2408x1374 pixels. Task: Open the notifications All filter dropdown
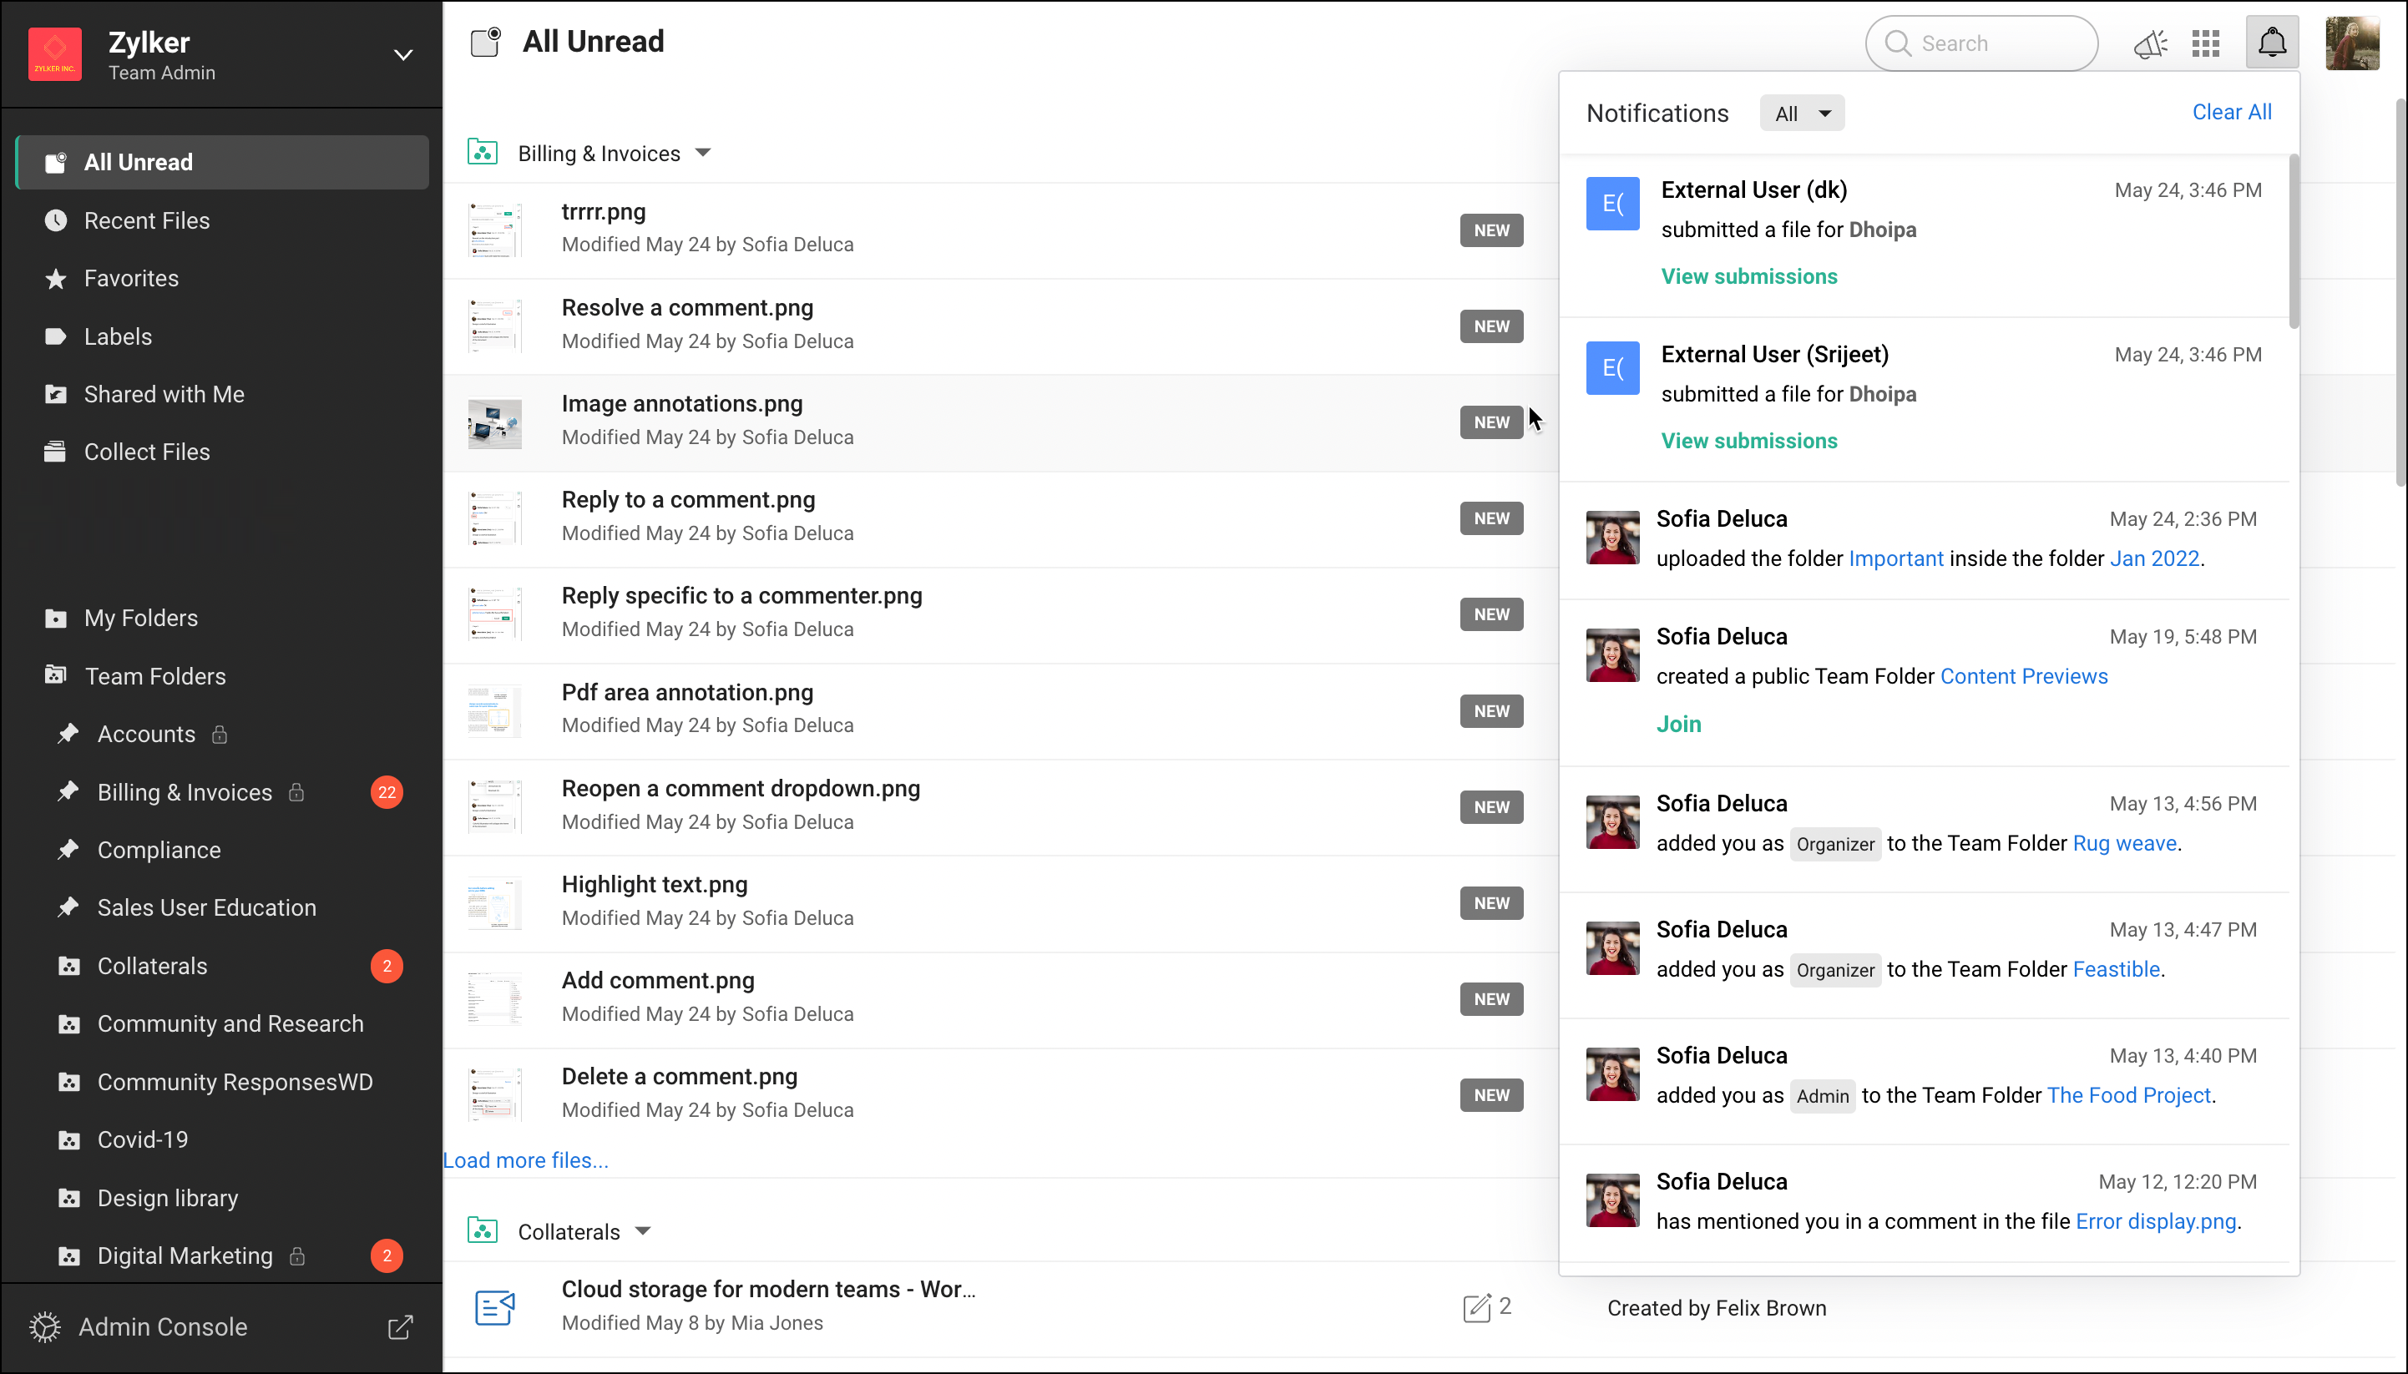click(x=1801, y=114)
